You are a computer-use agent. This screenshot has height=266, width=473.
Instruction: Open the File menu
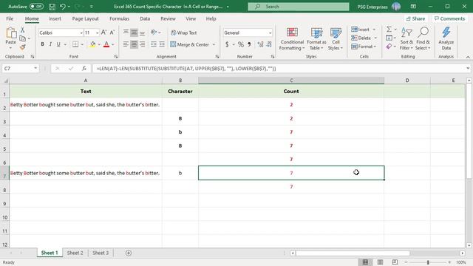coord(10,18)
